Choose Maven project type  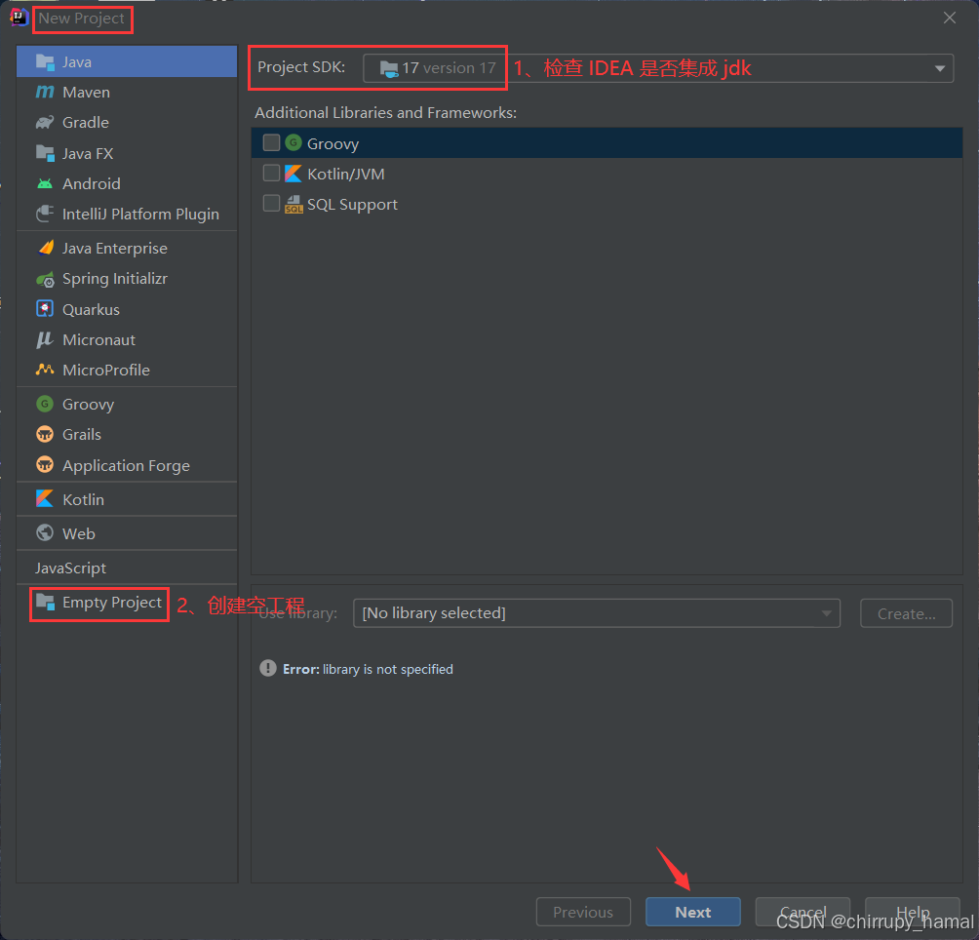pos(127,93)
